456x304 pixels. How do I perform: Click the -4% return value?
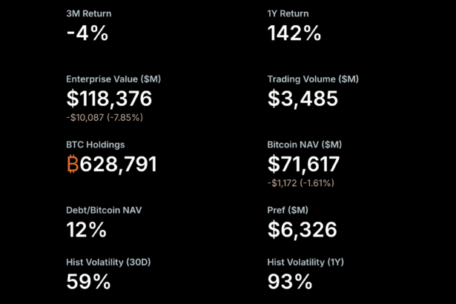(87, 33)
